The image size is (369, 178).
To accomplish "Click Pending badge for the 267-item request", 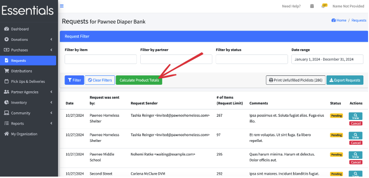I will 336,116.
